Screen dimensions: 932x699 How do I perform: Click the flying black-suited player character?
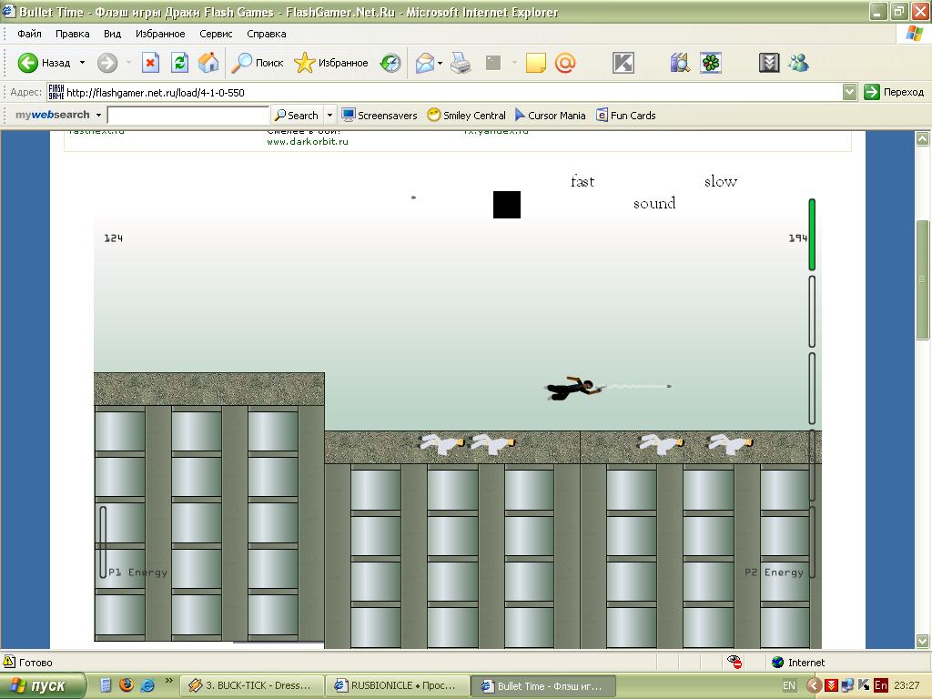pos(575,388)
